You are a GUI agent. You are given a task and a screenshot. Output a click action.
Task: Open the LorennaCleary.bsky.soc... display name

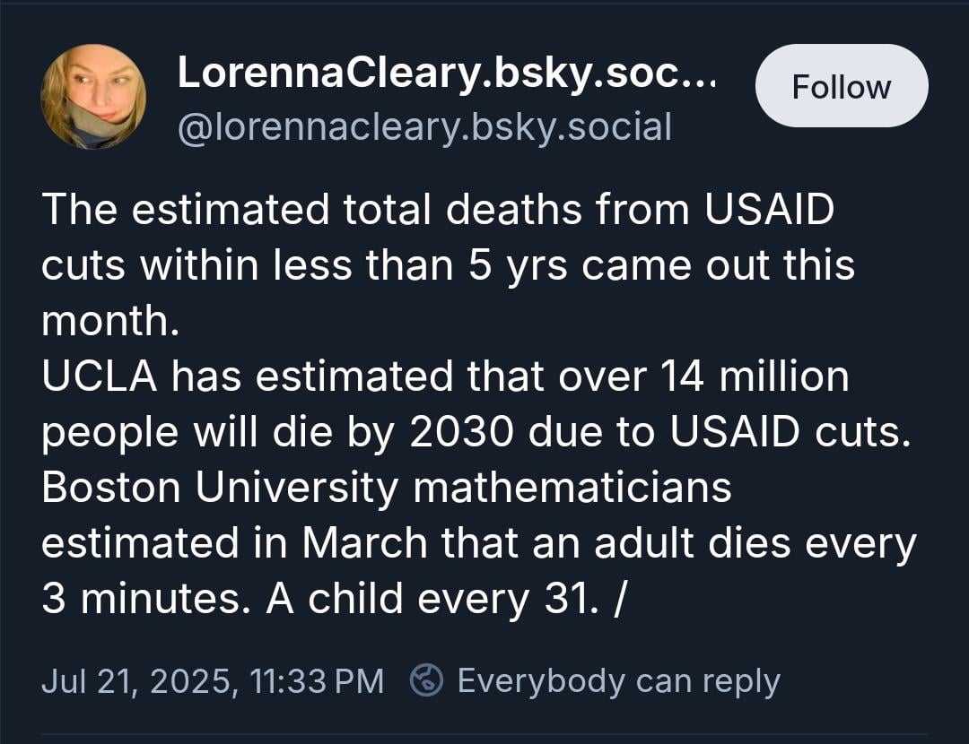(x=446, y=73)
